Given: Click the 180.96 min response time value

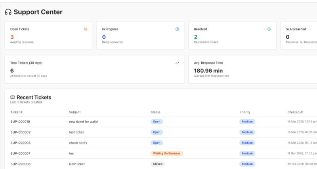Looking at the screenshot, I should coord(208,71).
